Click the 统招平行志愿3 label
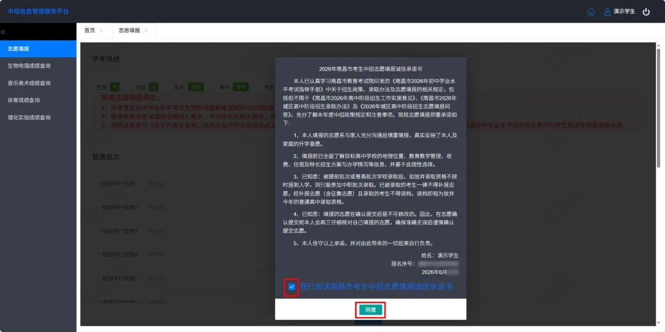665x332 pixels. tap(118, 232)
